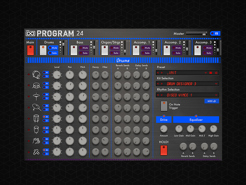Select the floor tom icon
Image resolution: width=246 pixels, height=185 pixels.
[36, 118]
